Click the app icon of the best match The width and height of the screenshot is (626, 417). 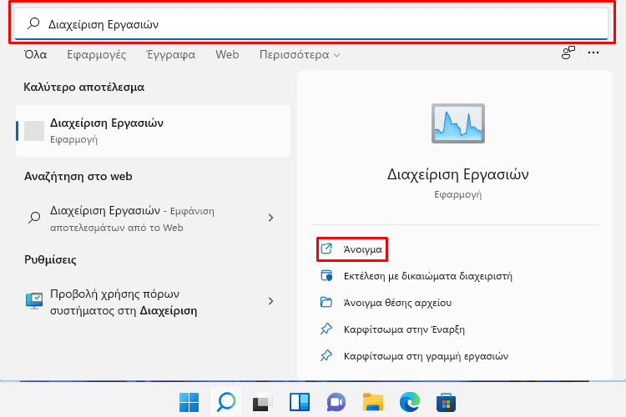tap(34, 131)
